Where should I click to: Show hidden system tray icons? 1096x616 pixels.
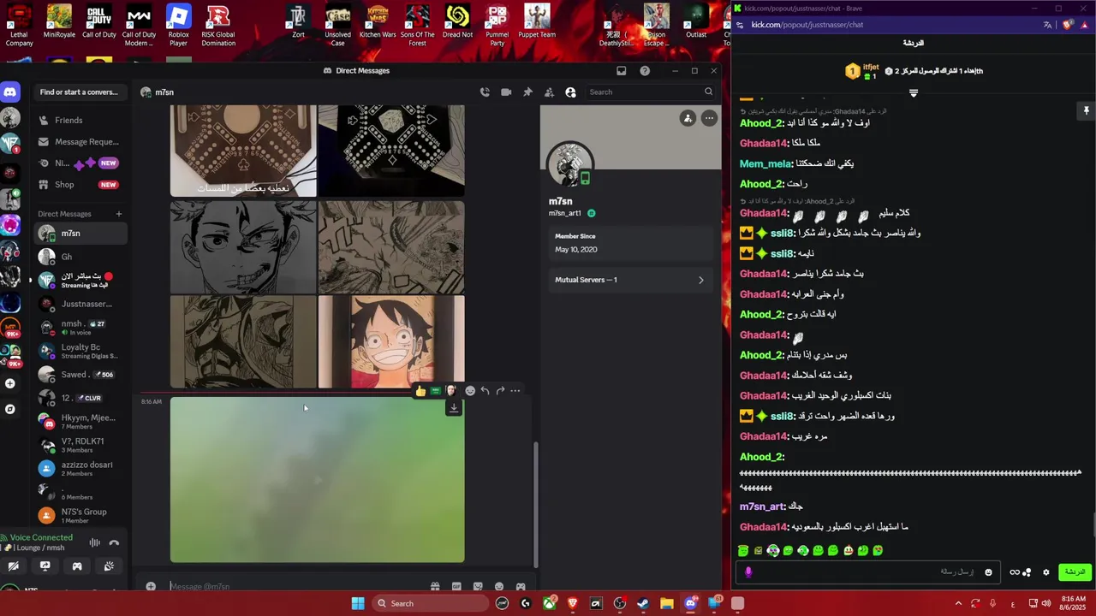point(958,604)
